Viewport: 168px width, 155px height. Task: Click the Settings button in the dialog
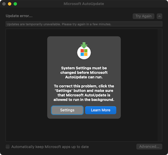pos(67,110)
